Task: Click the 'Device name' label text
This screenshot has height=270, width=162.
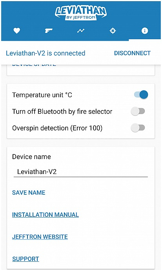Action: coord(31,157)
